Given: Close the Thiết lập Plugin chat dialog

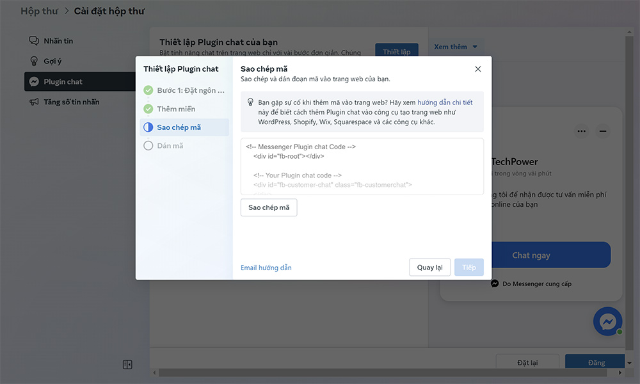Looking at the screenshot, I should (x=477, y=69).
